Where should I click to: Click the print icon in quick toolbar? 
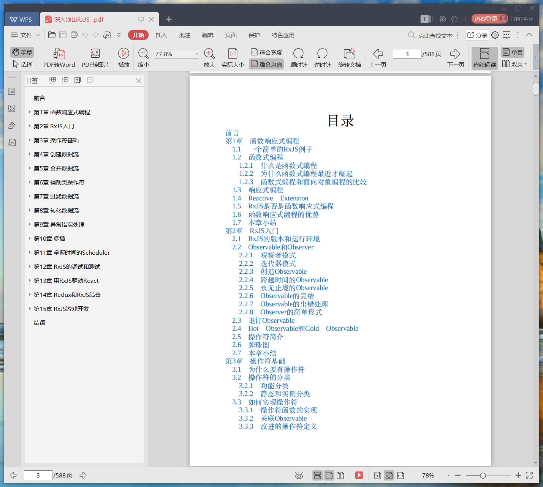pos(74,35)
